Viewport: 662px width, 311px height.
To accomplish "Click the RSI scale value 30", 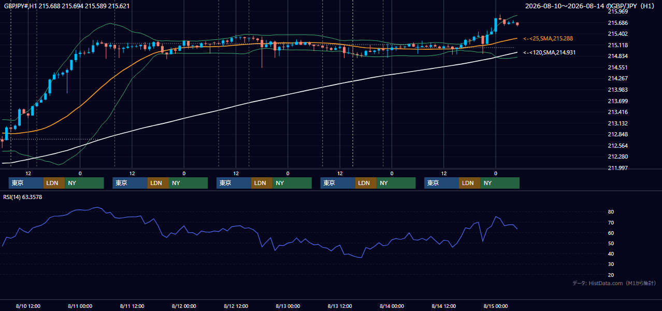I will coord(611,264).
